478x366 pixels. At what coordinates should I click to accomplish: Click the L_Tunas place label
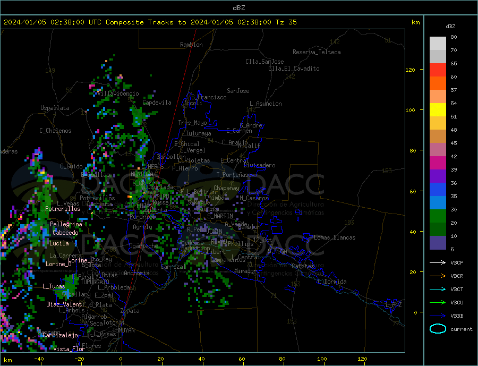(54, 286)
